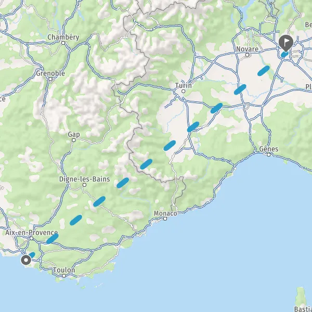This screenshot has width=312, height=312.
Task: Click the Turin city dot
Action: pyautogui.click(x=183, y=92)
